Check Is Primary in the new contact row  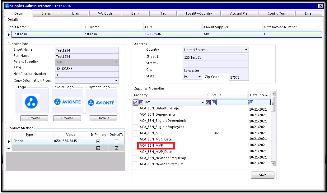(x=98, y=148)
